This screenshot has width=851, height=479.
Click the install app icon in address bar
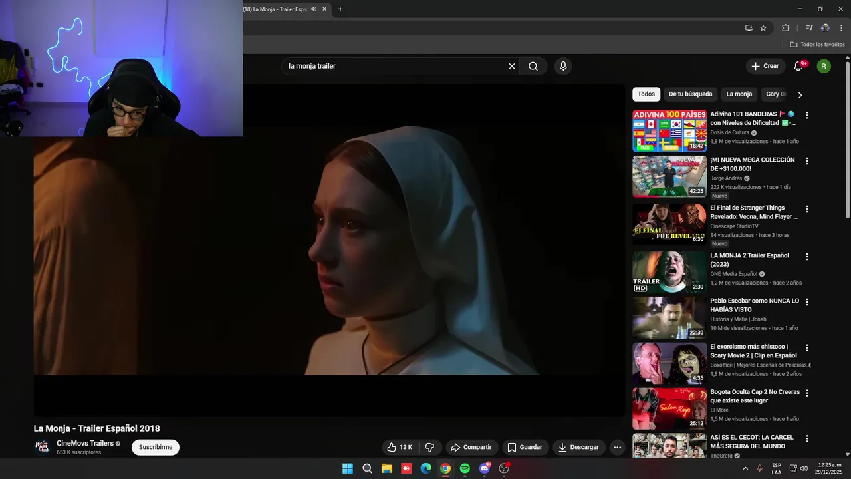749,28
